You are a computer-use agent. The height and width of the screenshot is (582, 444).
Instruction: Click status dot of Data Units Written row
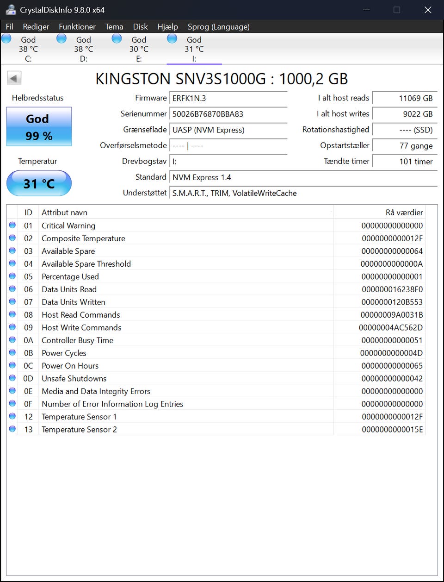[x=12, y=301]
